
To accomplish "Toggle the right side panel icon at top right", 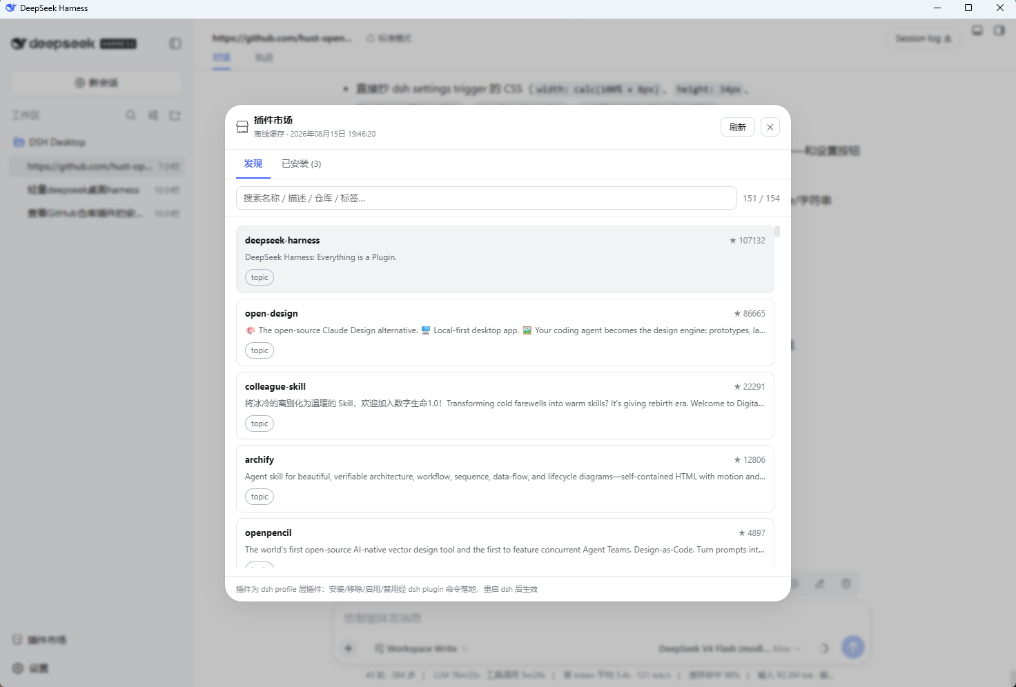I will [999, 30].
